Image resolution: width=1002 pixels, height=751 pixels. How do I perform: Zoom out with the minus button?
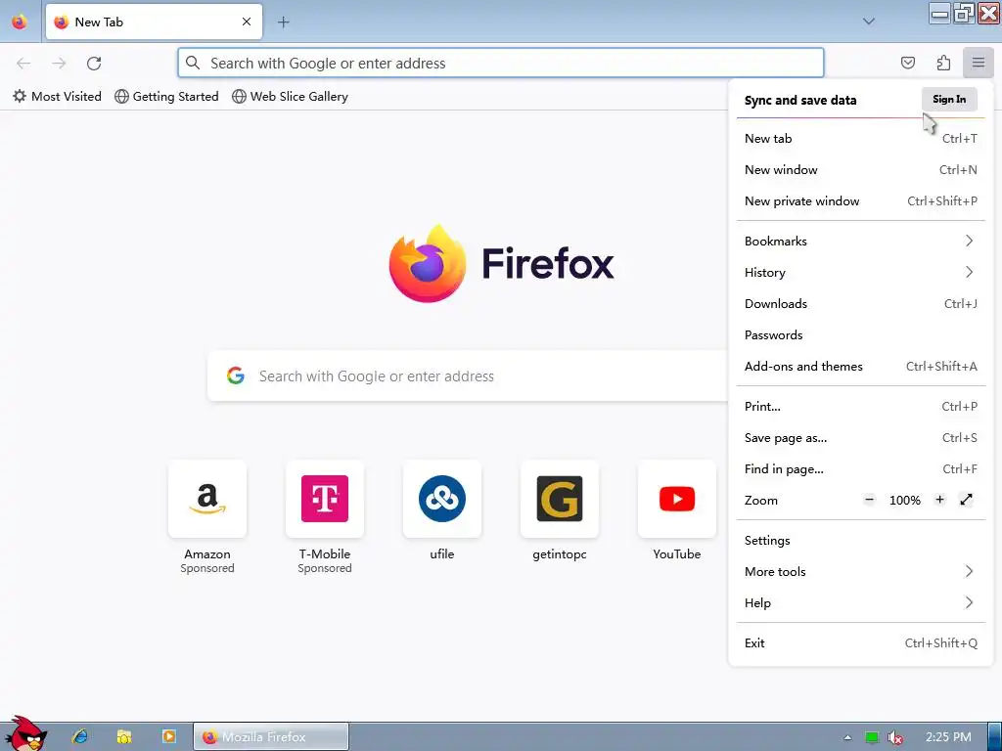point(869,500)
